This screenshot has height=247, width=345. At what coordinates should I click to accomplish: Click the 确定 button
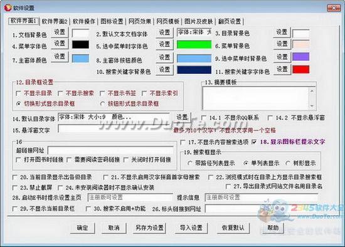83,228
